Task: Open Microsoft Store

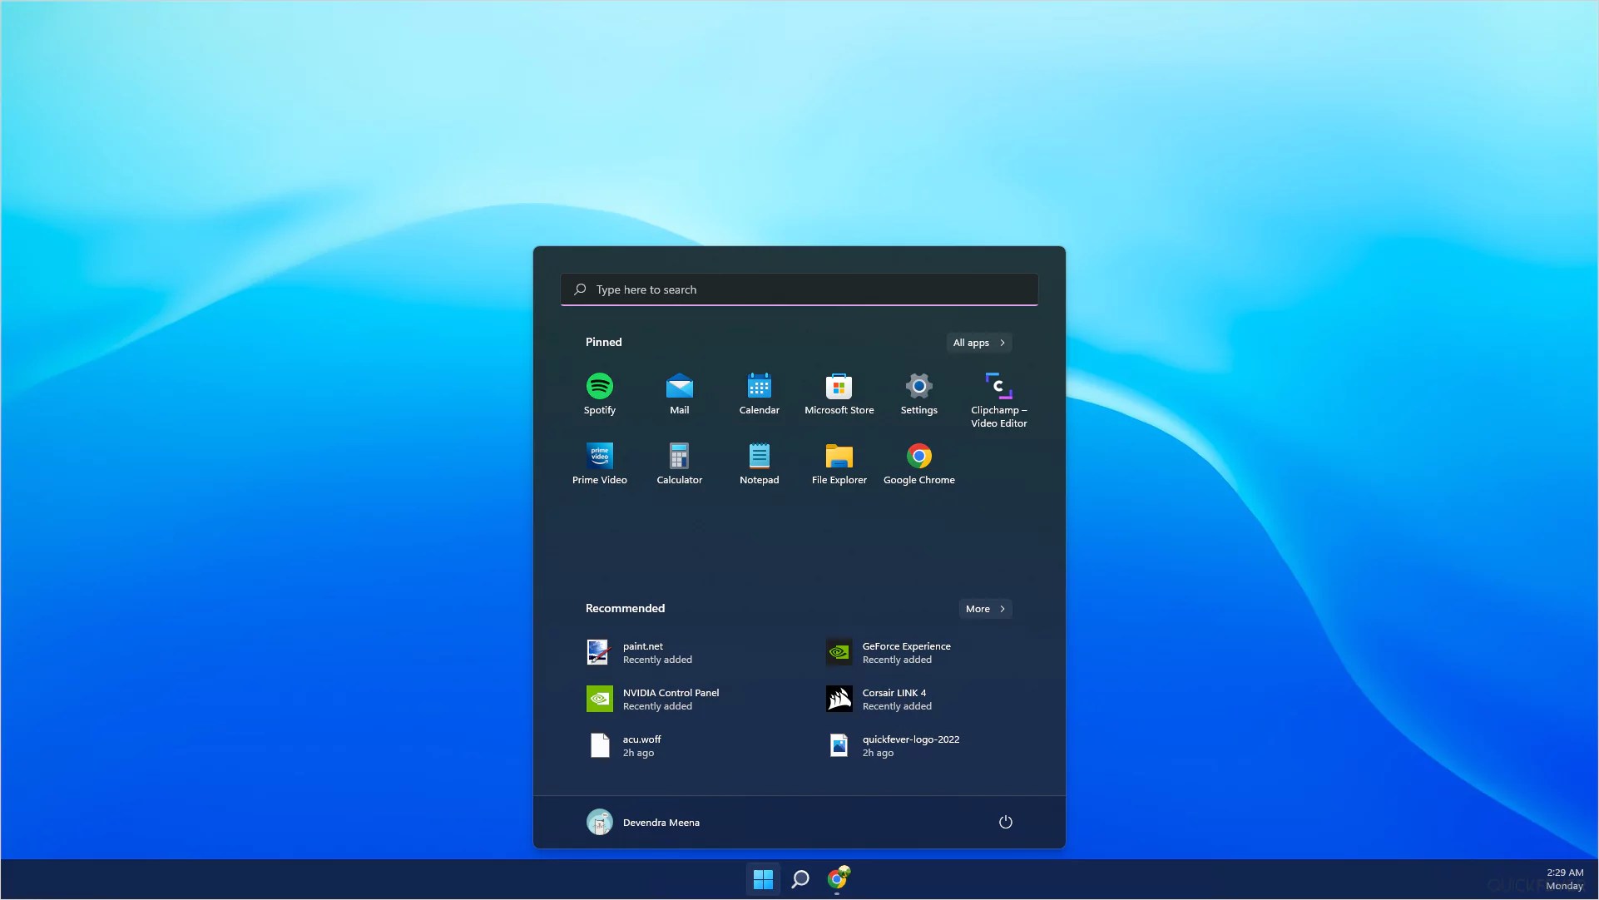Action: [839, 393]
